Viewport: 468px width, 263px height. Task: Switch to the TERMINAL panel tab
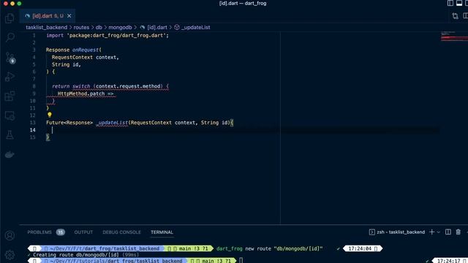(162, 232)
